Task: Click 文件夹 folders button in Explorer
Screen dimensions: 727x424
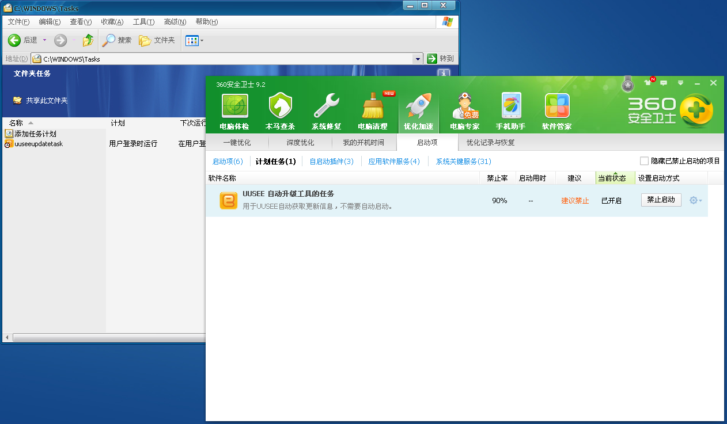Action: point(157,40)
